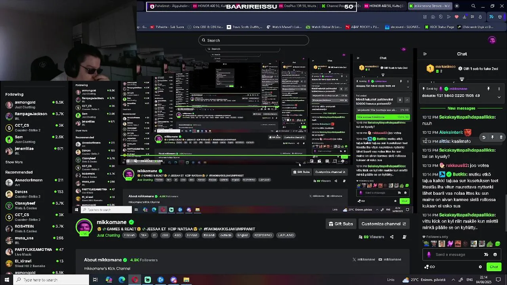Open Opera browser taskbar icon

point(135,280)
